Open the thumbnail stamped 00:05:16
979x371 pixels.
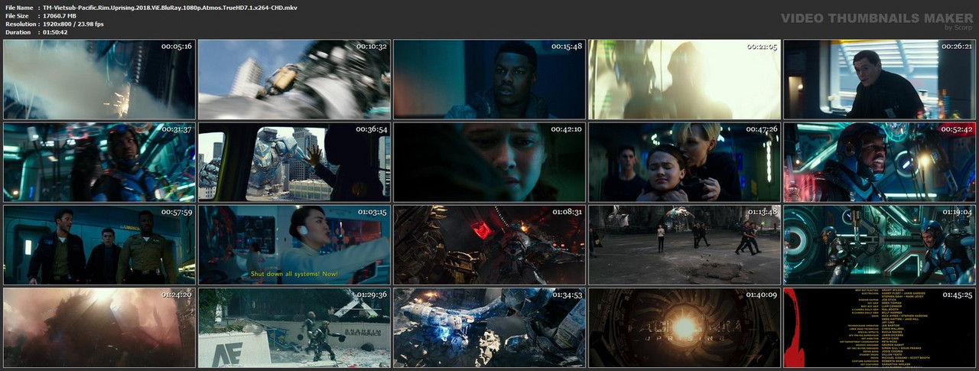(x=99, y=80)
